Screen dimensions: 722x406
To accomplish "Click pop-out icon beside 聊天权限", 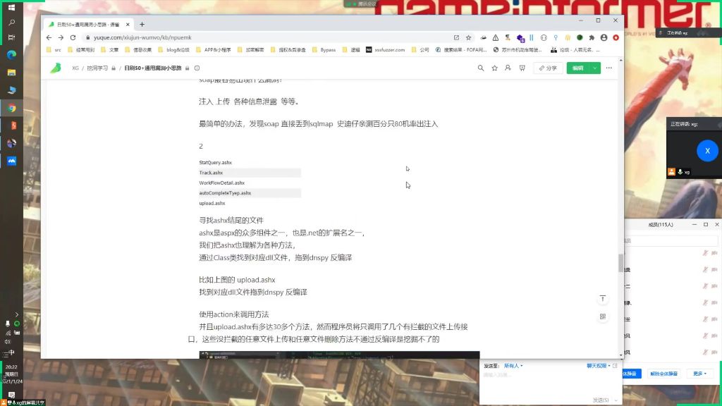I will (x=615, y=366).
